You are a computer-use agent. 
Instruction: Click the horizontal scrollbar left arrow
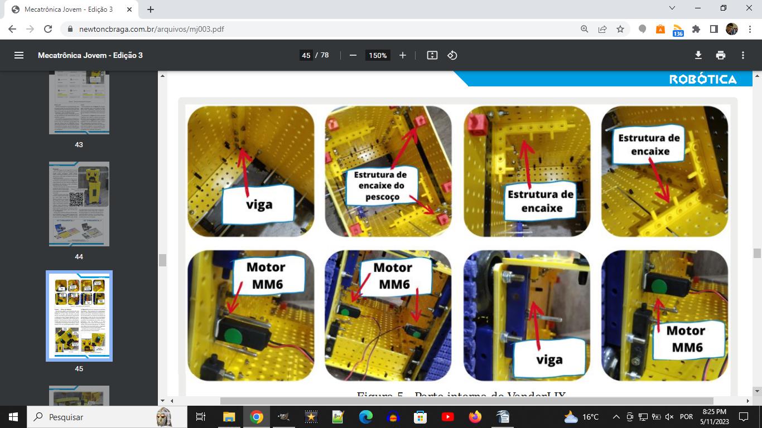pyautogui.click(x=172, y=401)
